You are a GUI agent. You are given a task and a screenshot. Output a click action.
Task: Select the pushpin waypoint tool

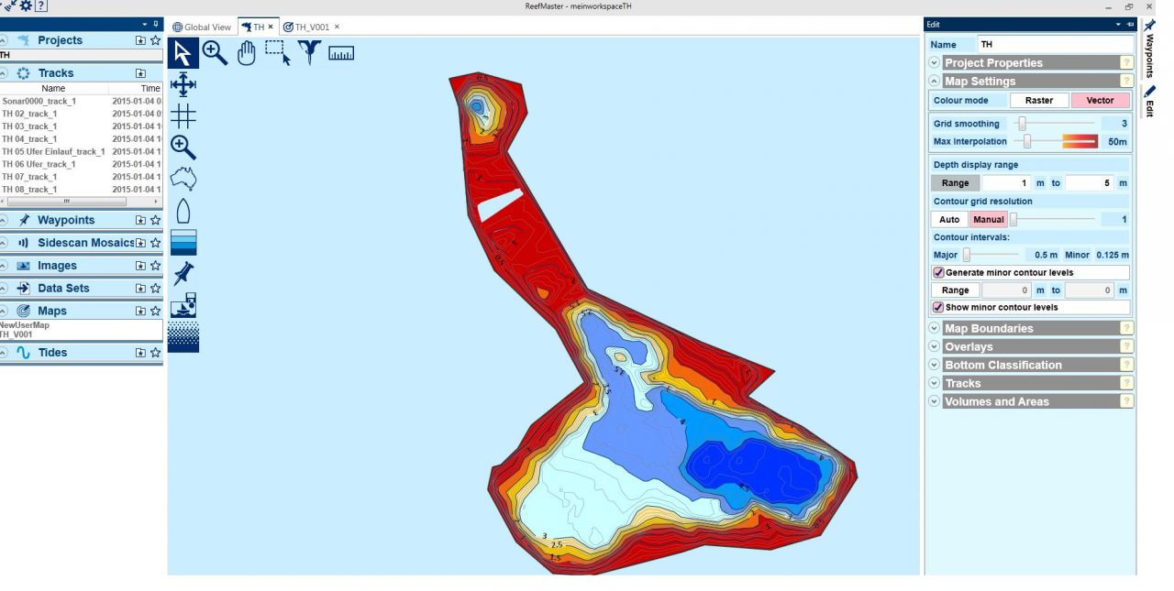click(183, 273)
